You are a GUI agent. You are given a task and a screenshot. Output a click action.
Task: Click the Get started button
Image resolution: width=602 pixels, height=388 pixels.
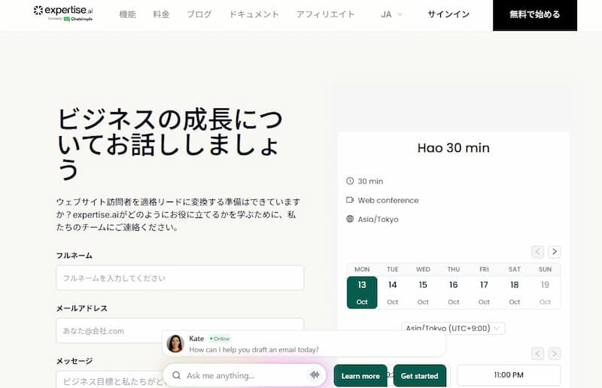pyautogui.click(x=420, y=376)
